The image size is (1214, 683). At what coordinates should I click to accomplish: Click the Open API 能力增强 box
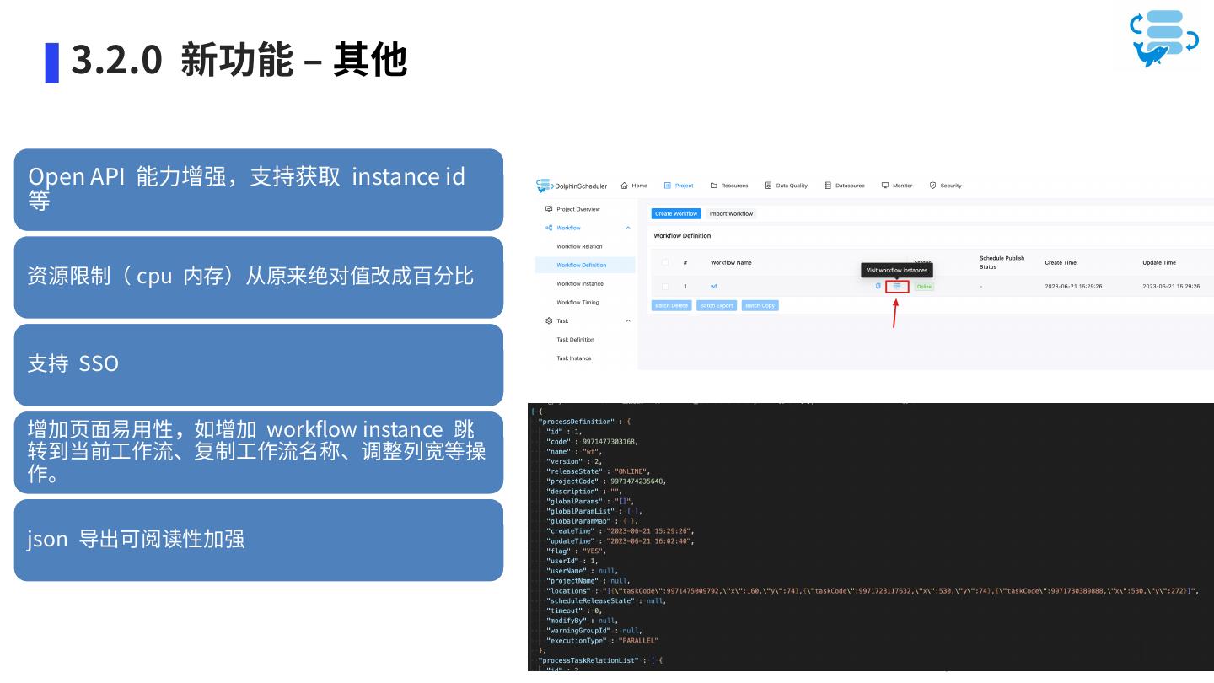click(259, 190)
